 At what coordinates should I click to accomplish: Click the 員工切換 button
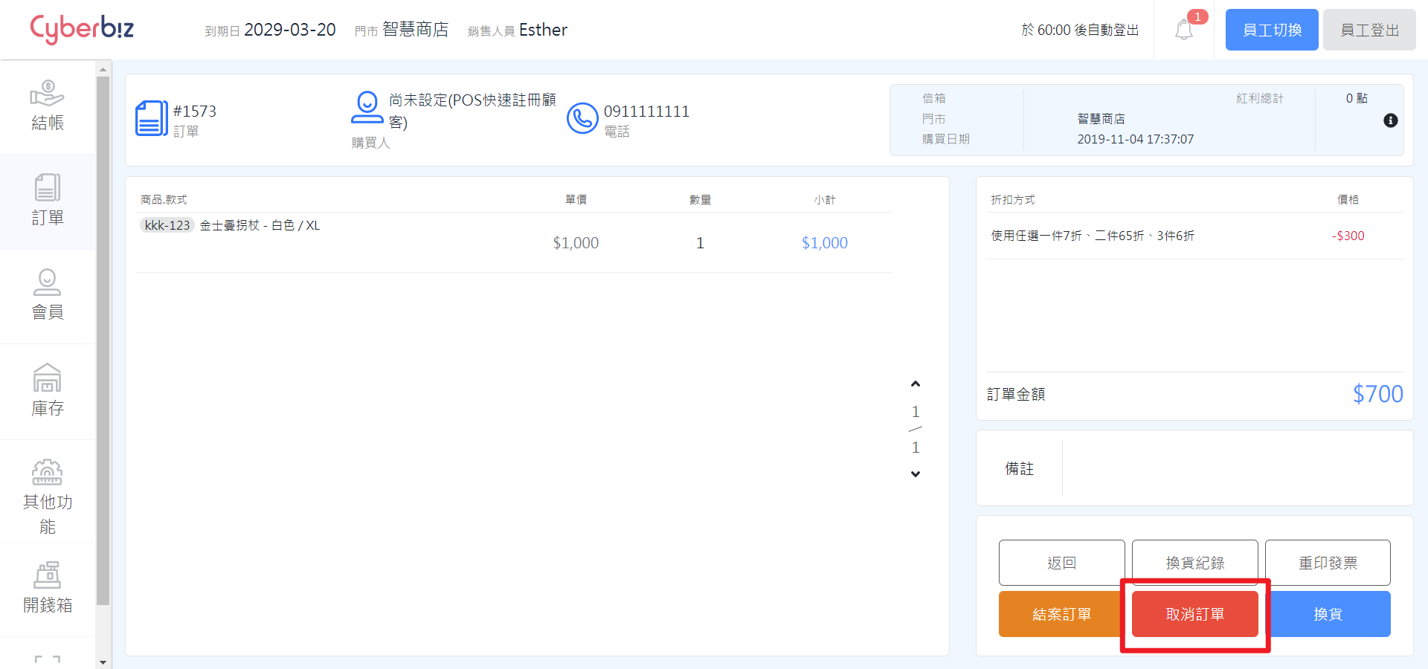1272,30
